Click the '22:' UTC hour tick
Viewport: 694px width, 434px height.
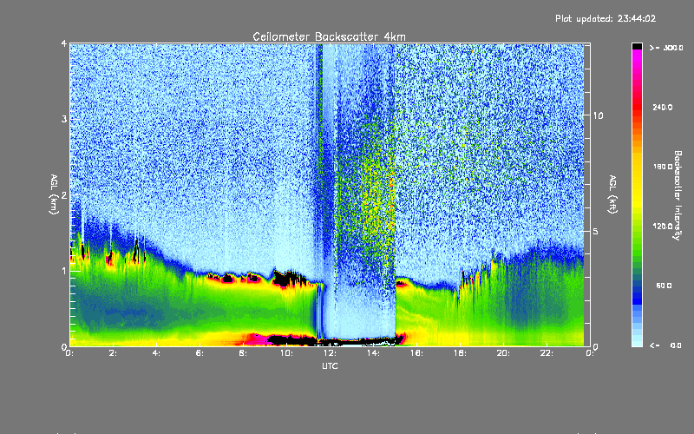[547, 353]
